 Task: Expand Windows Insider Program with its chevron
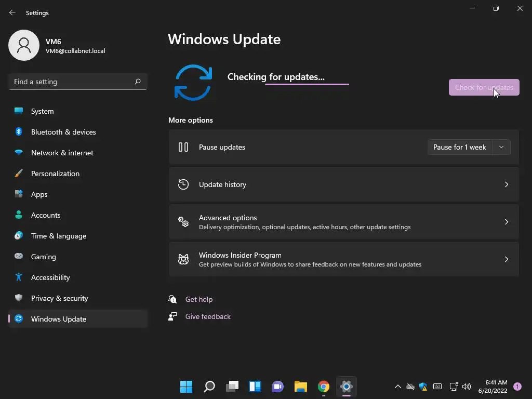506,259
